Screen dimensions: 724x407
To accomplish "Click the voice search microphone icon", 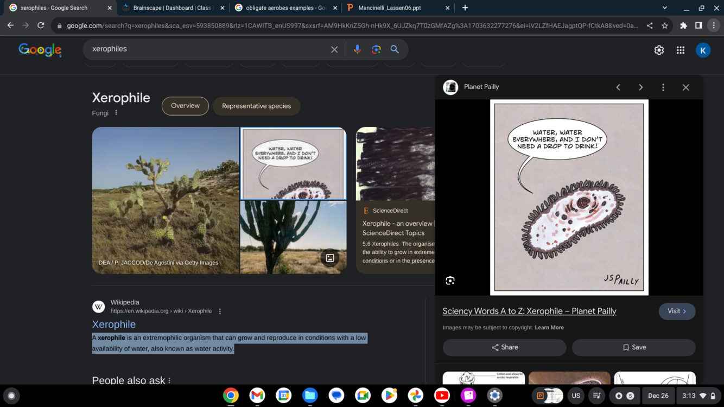I will 357,49.
